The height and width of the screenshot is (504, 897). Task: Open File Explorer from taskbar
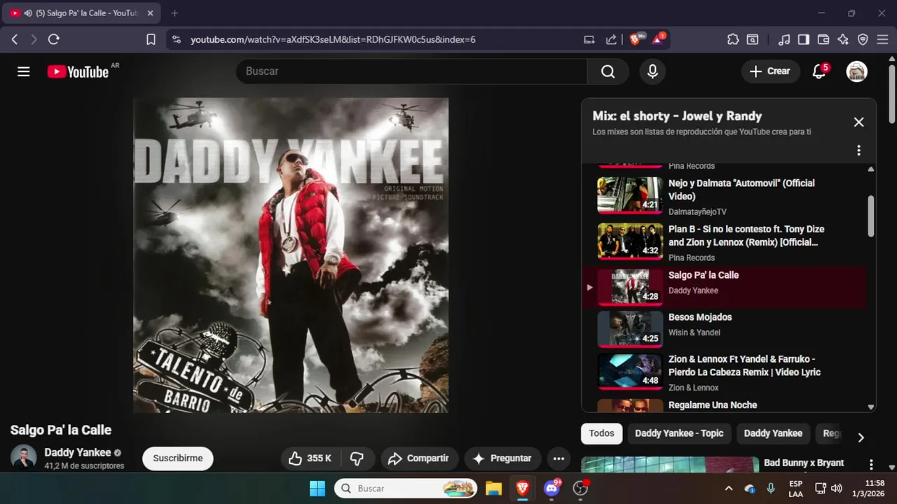[x=493, y=488]
